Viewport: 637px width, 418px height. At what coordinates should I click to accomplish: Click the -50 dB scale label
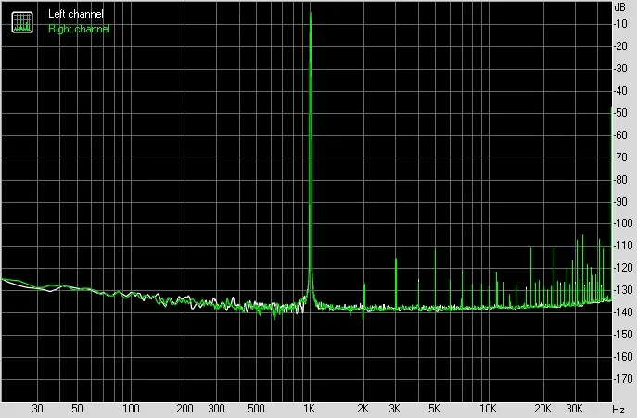click(x=620, y=113)
